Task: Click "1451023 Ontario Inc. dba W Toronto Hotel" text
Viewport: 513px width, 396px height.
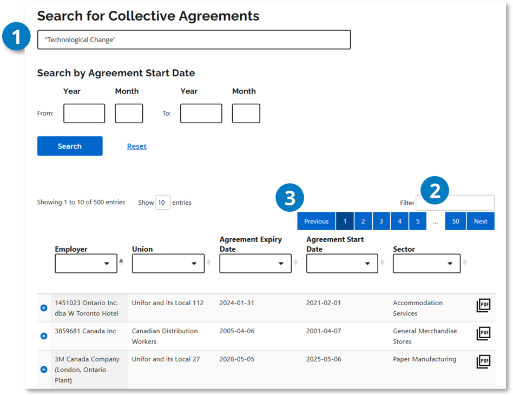Action: (x=87, y=308)
